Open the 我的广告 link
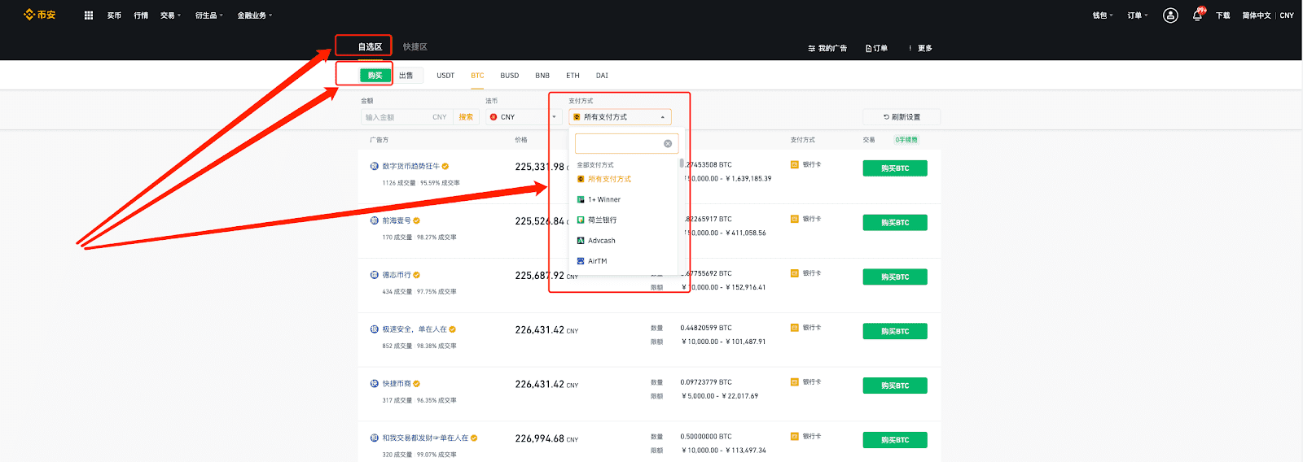 (x=827, y=48)
